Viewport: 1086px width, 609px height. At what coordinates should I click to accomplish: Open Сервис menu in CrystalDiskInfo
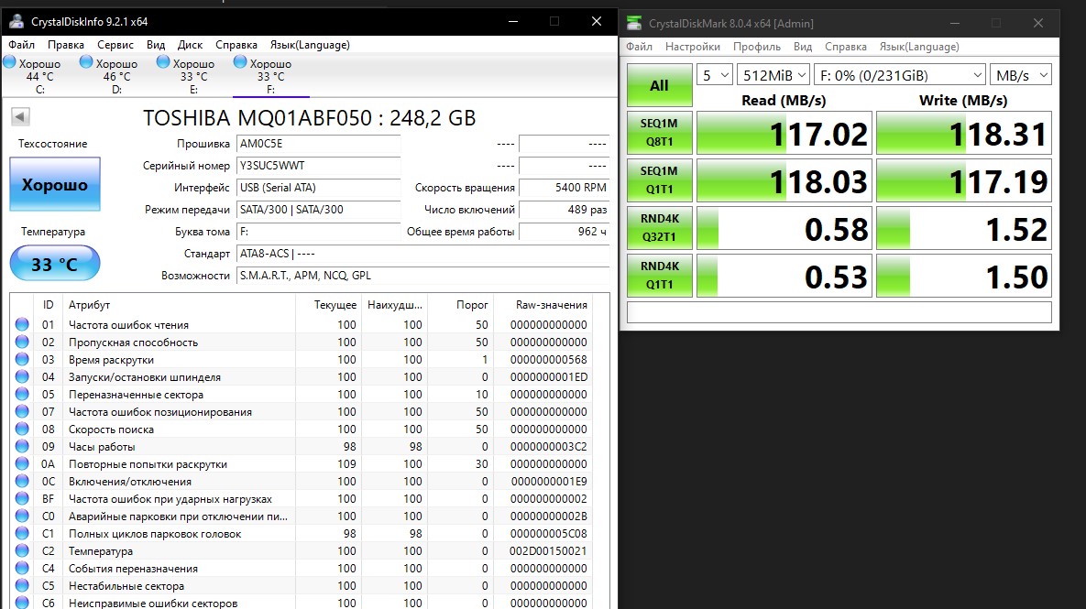pos(115,44)
